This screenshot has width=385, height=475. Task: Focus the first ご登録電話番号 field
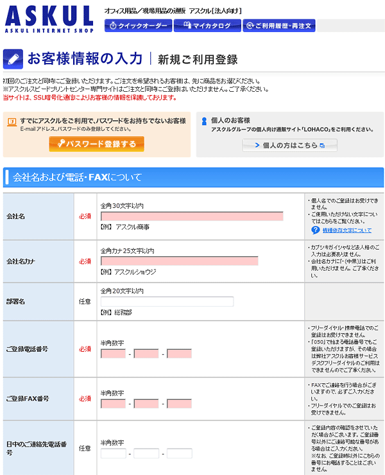(x=113, y=354)
